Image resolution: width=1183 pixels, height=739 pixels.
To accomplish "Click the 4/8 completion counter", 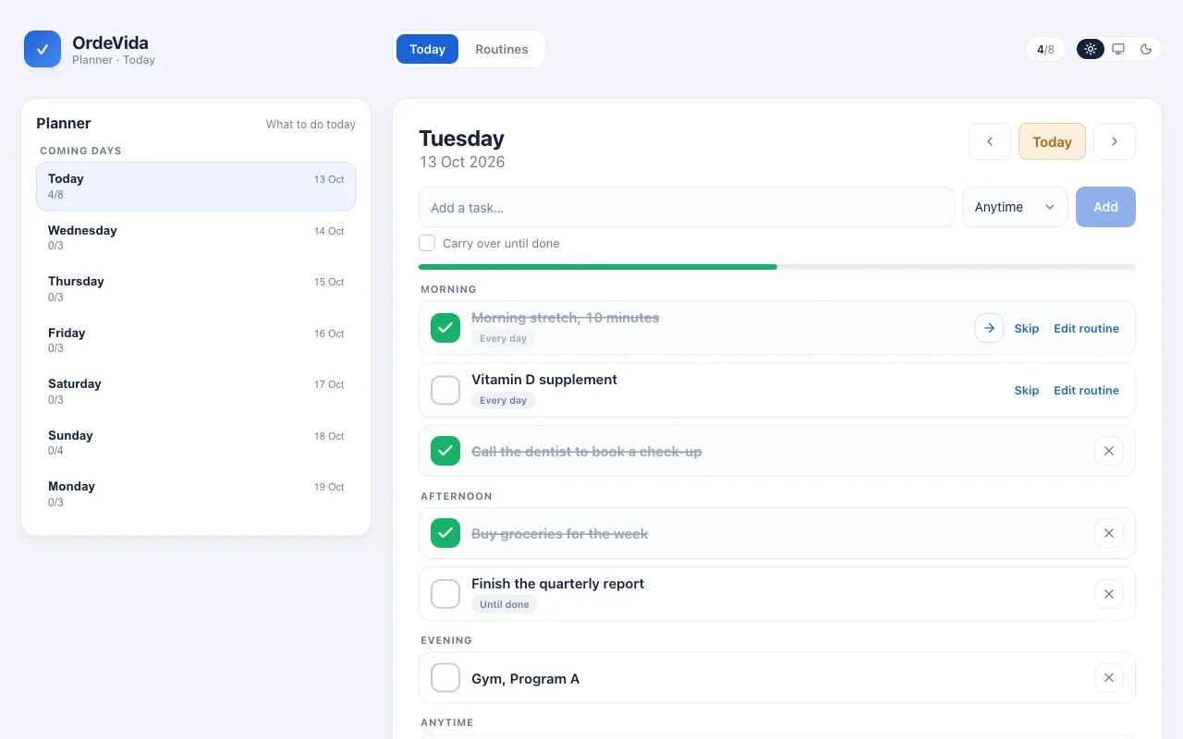I will [x=1045, y=49].
